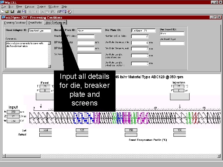Click the Input N rpm field
223x167 pixels.
(x=13, y=112)
